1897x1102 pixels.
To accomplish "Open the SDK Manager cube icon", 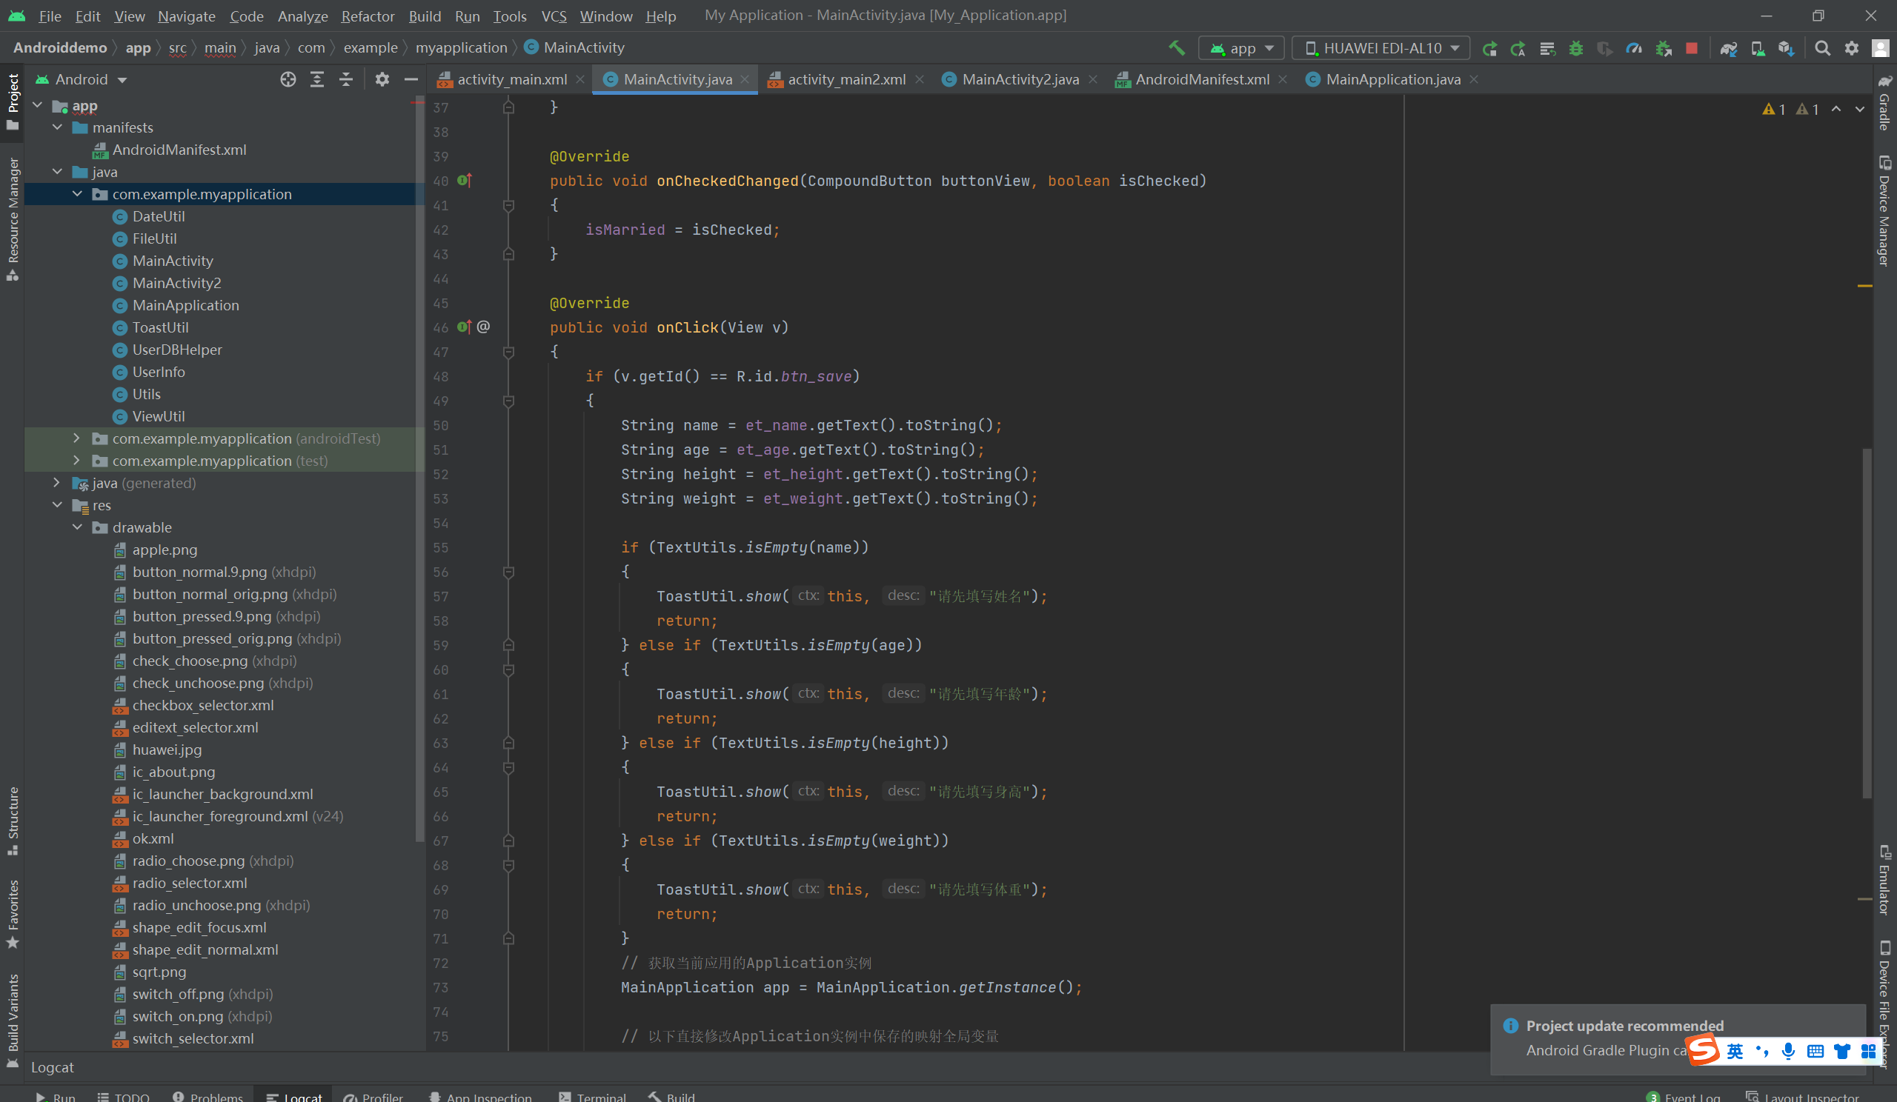I will pyautogui.click(x=1786, y=48).
